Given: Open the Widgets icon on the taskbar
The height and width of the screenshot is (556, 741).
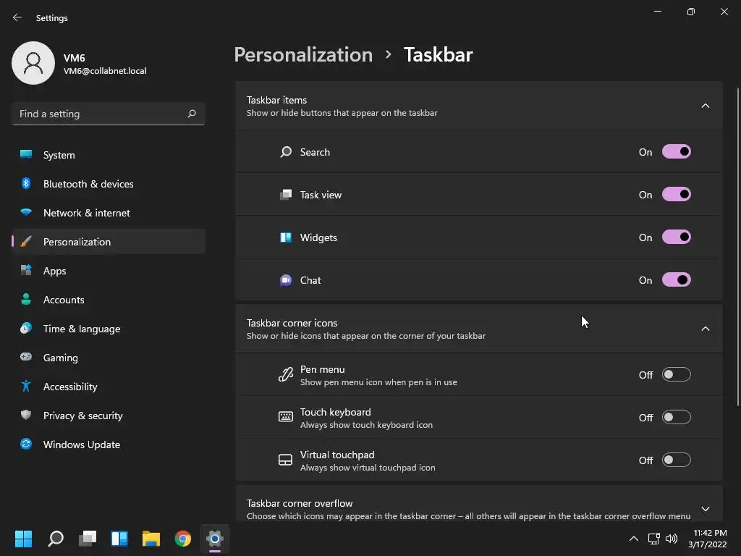Looking at the screenshot, I should pos(119,539).
